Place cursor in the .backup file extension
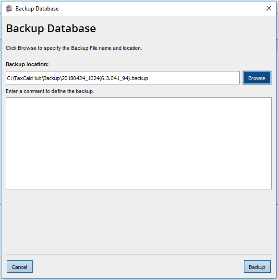 (139, 78)
